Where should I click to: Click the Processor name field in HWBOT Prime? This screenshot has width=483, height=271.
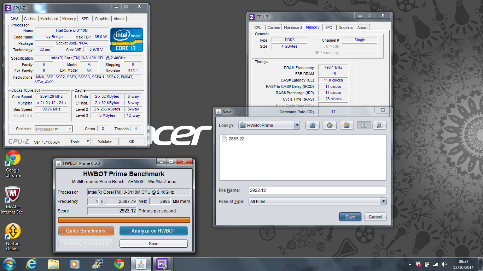(x=139, y=192)
